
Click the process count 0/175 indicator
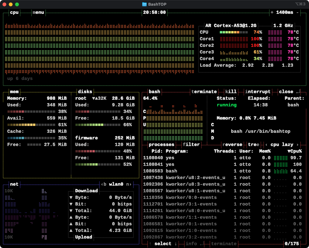pyautogui.click(x=292, y=244)
